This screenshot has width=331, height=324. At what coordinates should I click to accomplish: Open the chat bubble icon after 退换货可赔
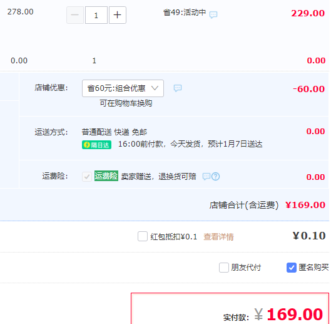tap(206, 176)
